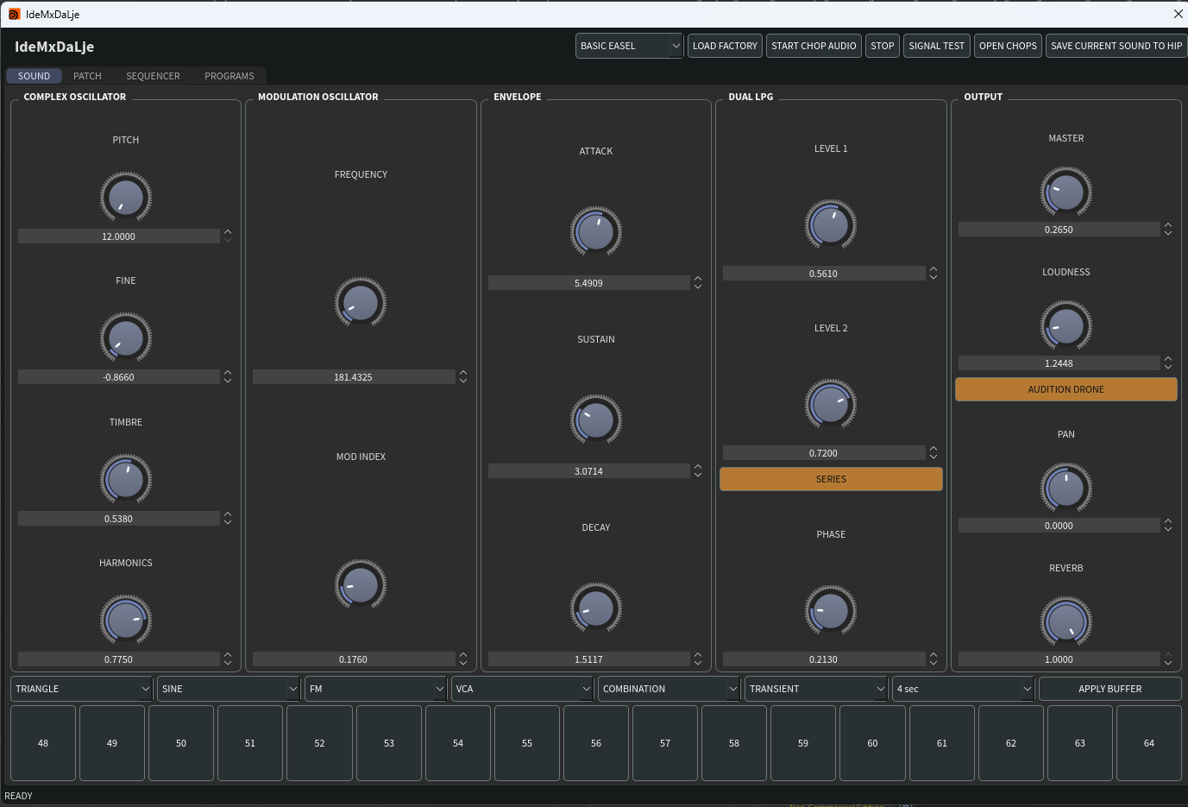Click the envelope SUSTAIN knob
Screen dimensions: 1188x807
point(596,419)
